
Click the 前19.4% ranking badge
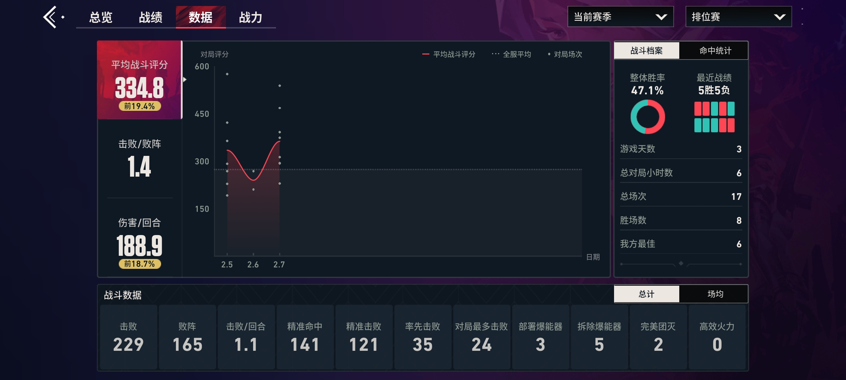(x=140, y=106)
